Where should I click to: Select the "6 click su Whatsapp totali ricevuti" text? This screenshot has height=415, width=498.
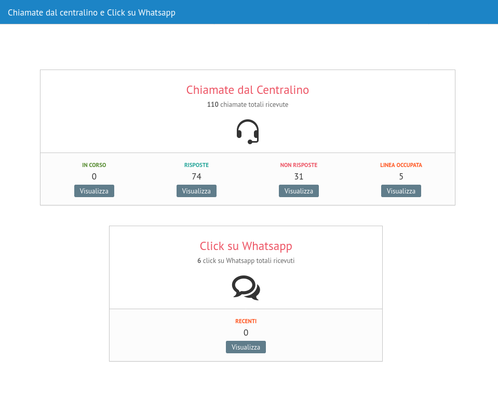(246, 261)
